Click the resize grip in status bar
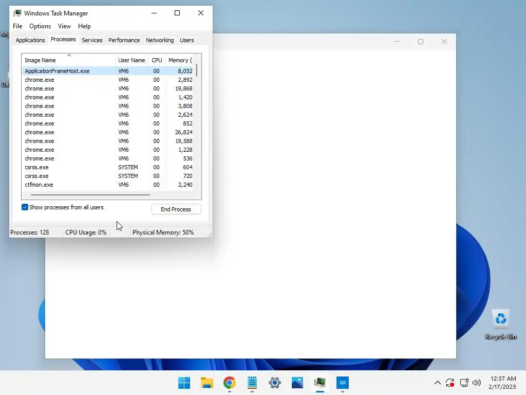 coord(210,235)
